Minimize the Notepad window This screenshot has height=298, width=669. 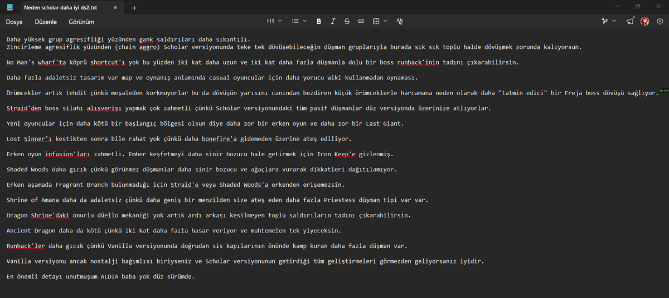(x=618, y=7)
